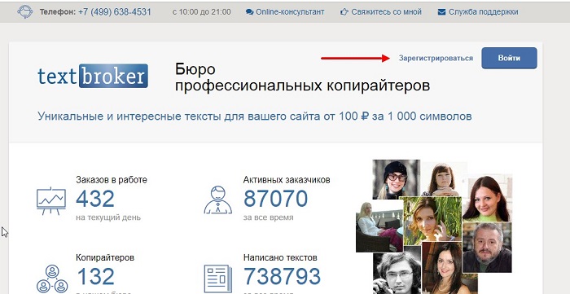Click the photo of the grey-bearded man
The height and width of the screenshot is (294, 570).
pyautogui.click(x=487, y=248)
